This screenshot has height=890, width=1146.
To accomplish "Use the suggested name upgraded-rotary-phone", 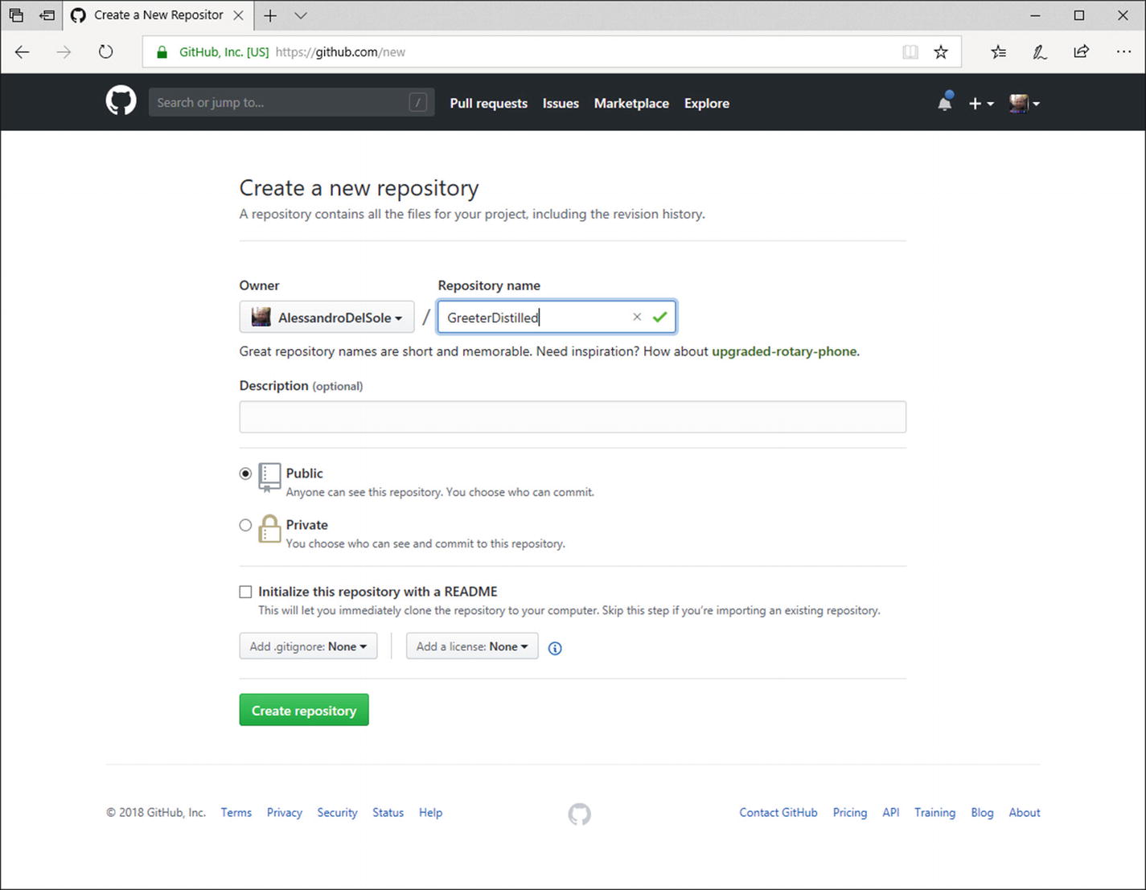I will pos(784,351).
